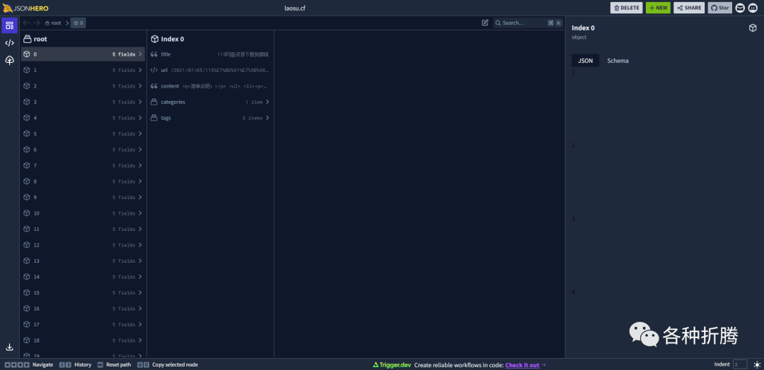This screenshot has width=764, height=370.
Task: Click the Index 0 column header
Action: click(x=168, y=39)
